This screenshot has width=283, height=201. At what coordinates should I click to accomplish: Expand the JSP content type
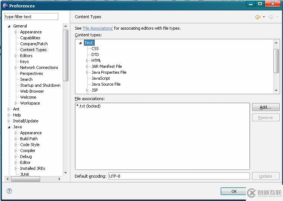[x=87, y=90]
